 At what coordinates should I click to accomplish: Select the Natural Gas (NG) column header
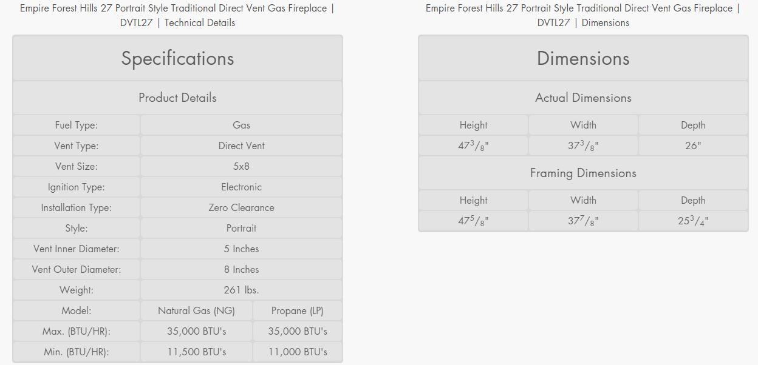click(x=196, y=310)
